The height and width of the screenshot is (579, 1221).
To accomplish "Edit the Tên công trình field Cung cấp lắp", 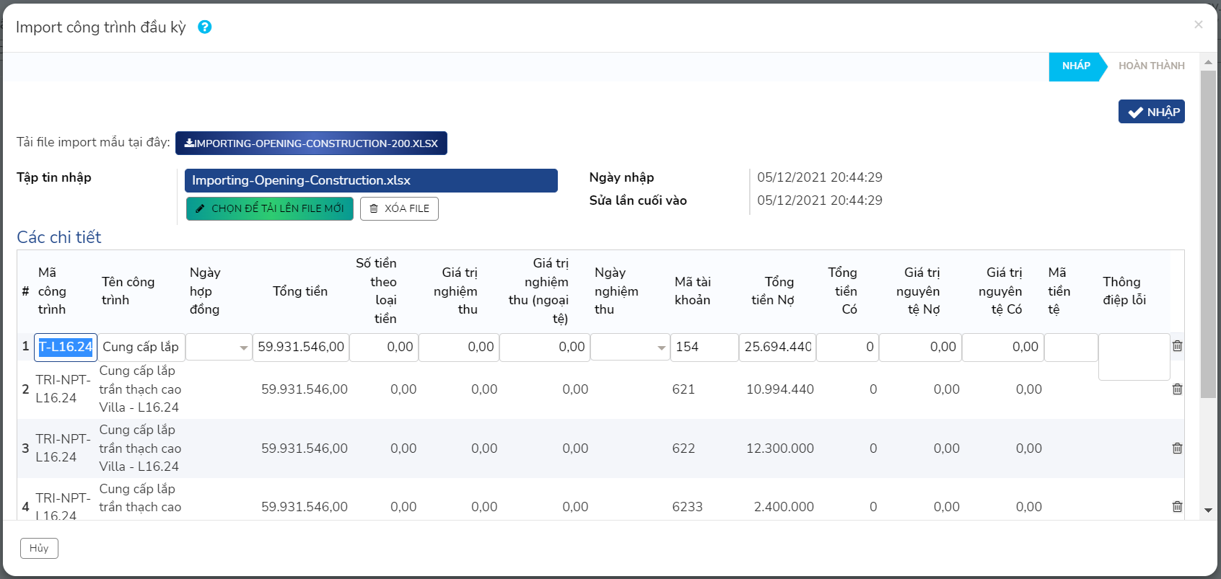I will [x=141, y=347].
